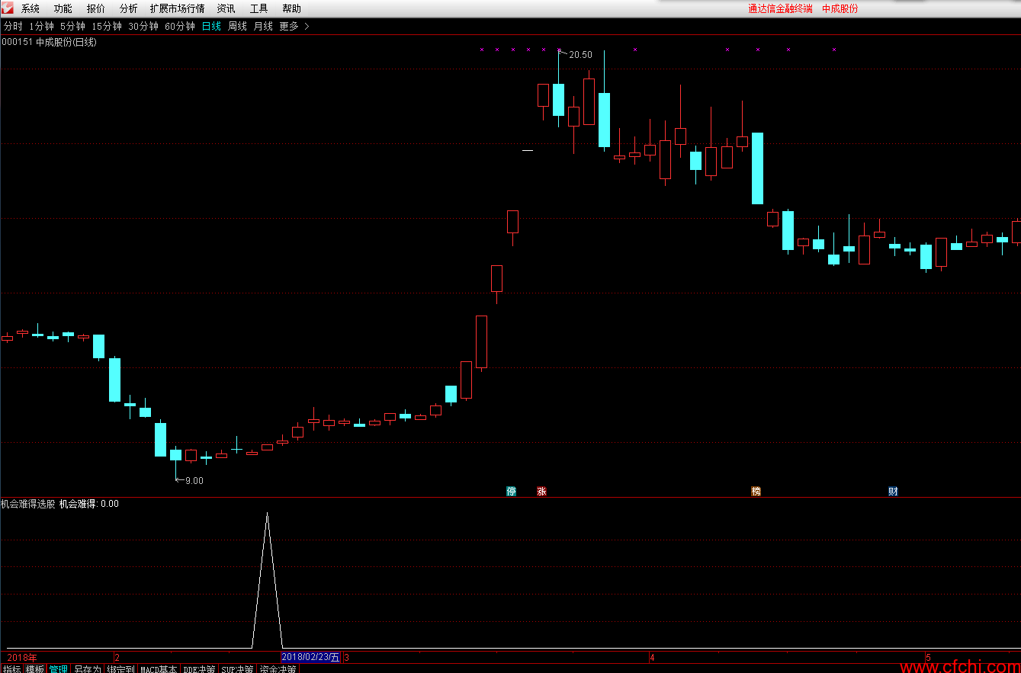Image resolution: width=1021 pixels, height=673 pixels.
Task: Open the 指标 bottom tab
Action: [x=11, y=668]
